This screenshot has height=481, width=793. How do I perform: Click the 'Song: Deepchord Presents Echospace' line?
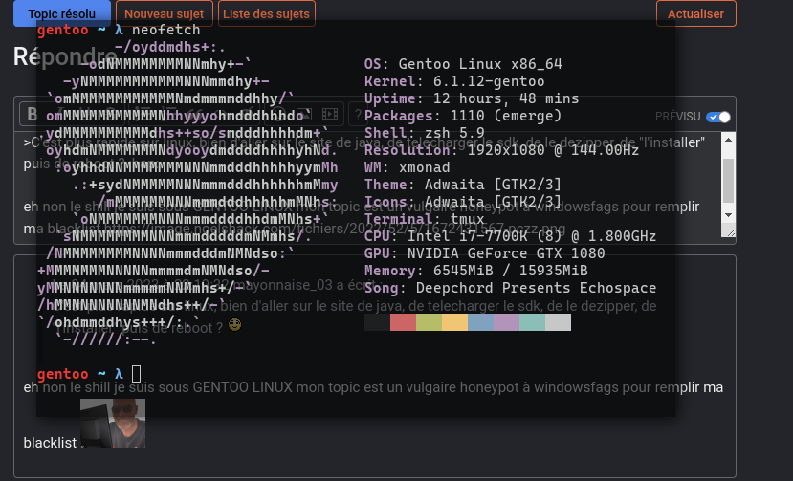(x=510, y=288)
